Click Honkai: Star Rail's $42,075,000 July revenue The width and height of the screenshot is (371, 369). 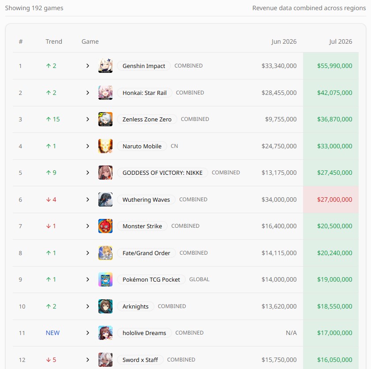tap(334, 93)
